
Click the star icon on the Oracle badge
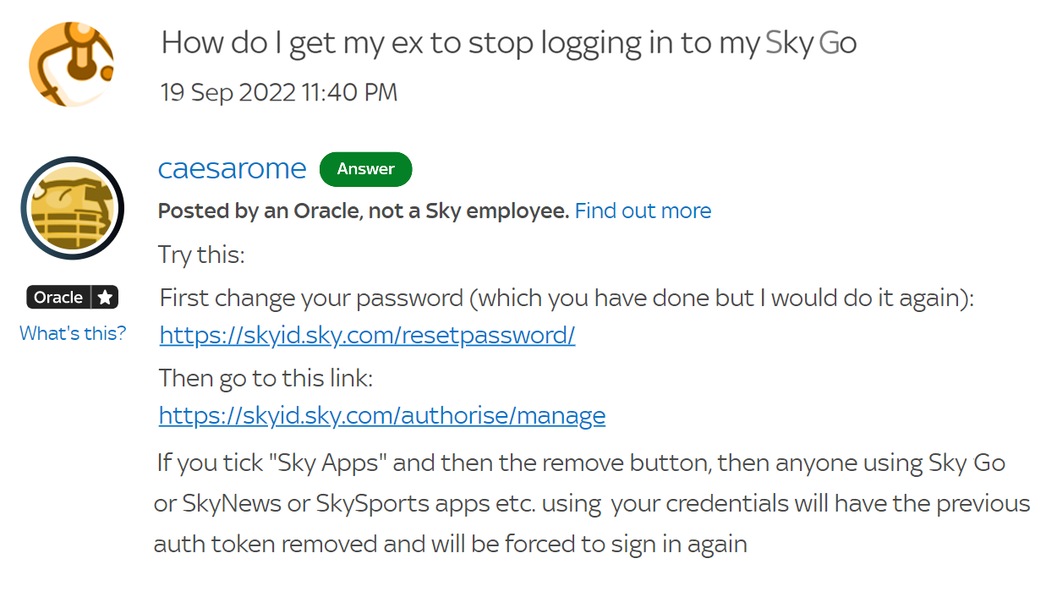coord(106,297)
